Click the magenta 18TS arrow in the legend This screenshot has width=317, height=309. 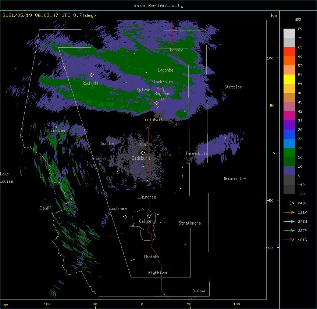tap(289, 240)
